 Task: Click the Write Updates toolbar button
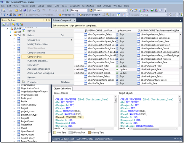click(67, 15)
